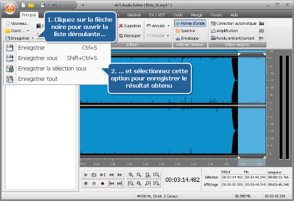The width and height of the screenshot is (294, 201).
Task: Jump to the start of the track
Action: tap(111, 183)
